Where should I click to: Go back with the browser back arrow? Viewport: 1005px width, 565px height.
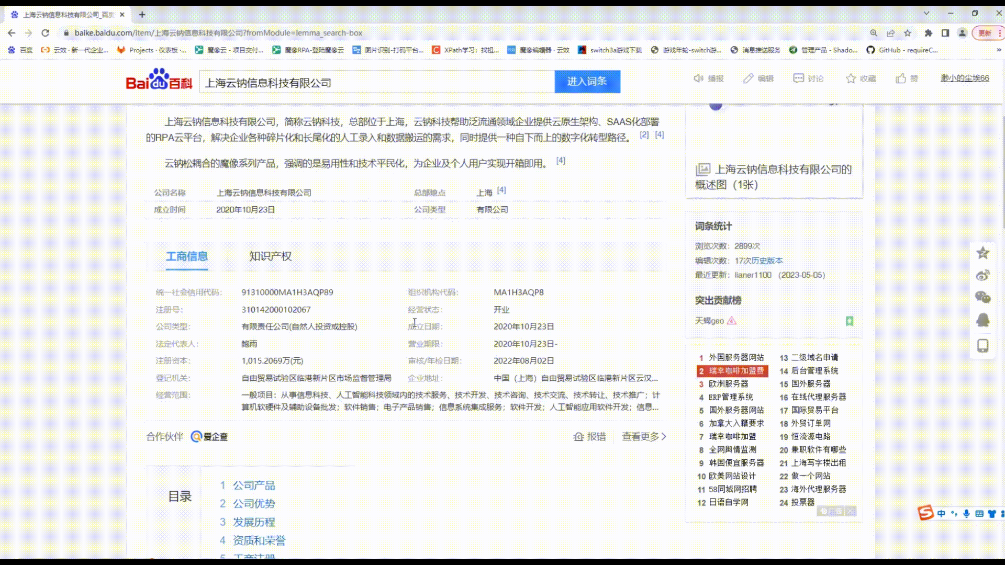tap(12, 33)
